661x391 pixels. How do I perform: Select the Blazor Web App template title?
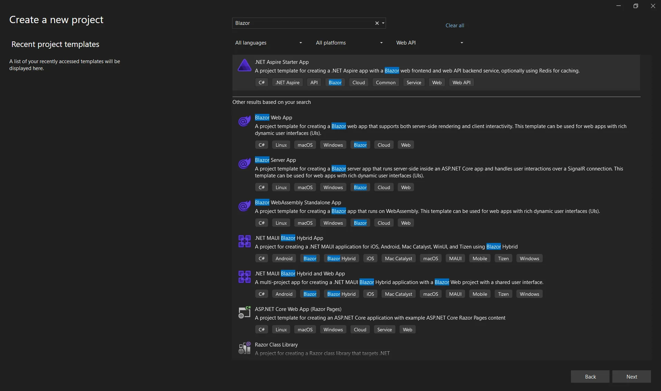[273, 118]
